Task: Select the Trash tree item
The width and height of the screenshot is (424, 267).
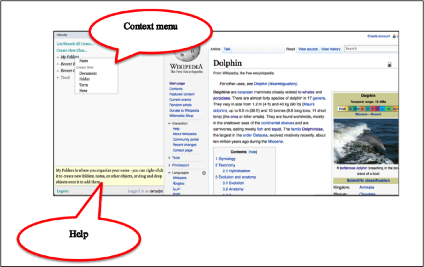Action: (x=65, y=78)
